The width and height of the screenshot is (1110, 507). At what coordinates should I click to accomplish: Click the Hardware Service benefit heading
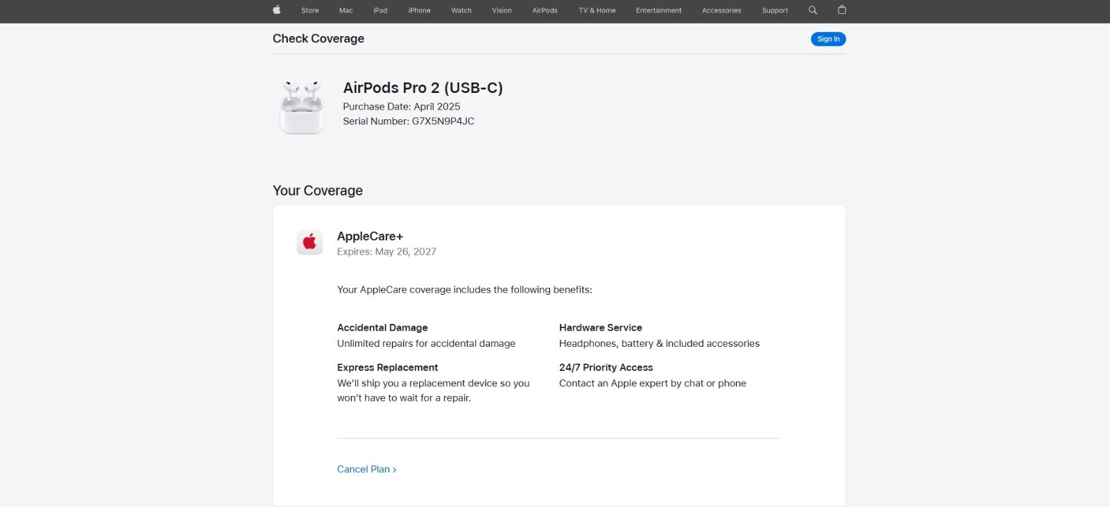pyautogui.click(x=601, y=327)
